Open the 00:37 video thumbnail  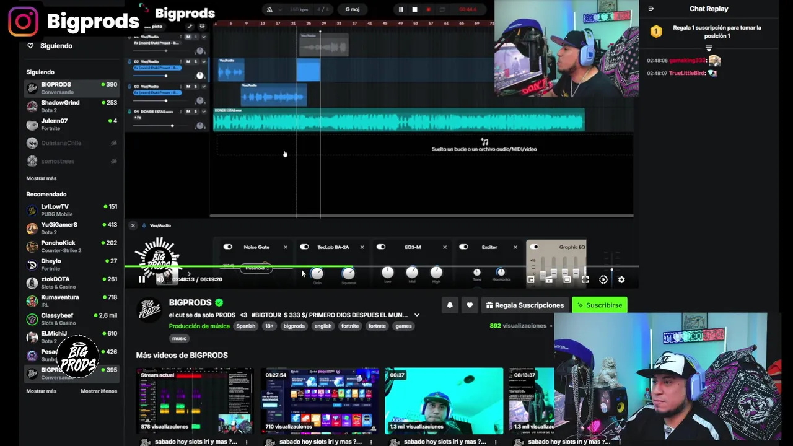pos(444,401)
